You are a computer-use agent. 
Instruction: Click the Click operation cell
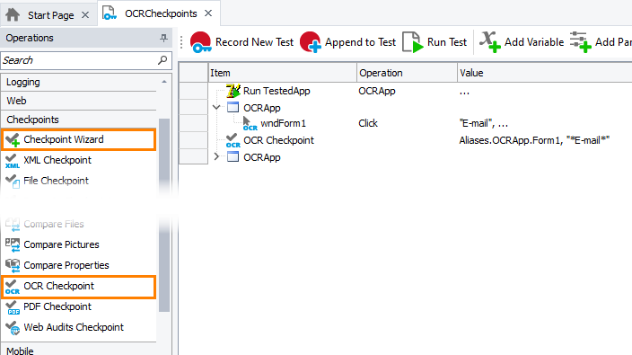[x=368, y=123]
